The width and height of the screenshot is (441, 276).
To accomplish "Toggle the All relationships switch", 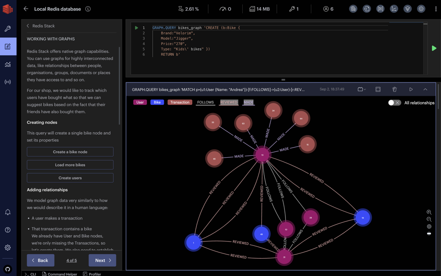I will pyautogui.click(x=394, y=103).
